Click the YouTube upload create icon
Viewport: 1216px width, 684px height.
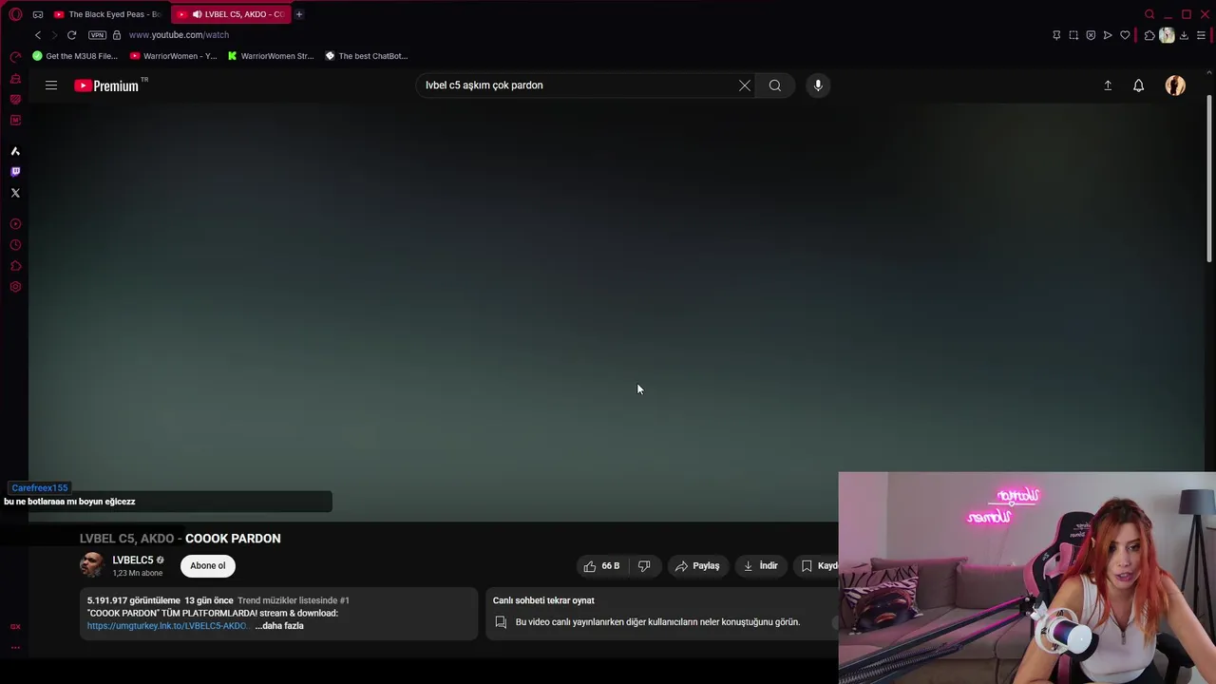[x=1108, y=85]
